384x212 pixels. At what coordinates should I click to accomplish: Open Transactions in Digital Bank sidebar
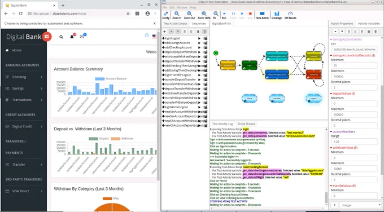pyautogui.click(x=24, y=100)
